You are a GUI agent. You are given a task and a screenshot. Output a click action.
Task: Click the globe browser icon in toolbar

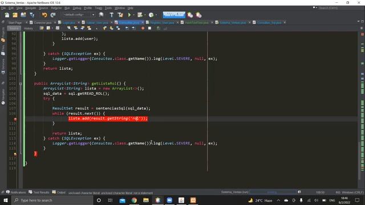pyautogui.click(x=101, y=15)
